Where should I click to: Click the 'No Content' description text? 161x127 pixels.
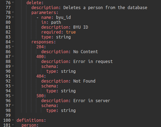[x=86, y=52]
